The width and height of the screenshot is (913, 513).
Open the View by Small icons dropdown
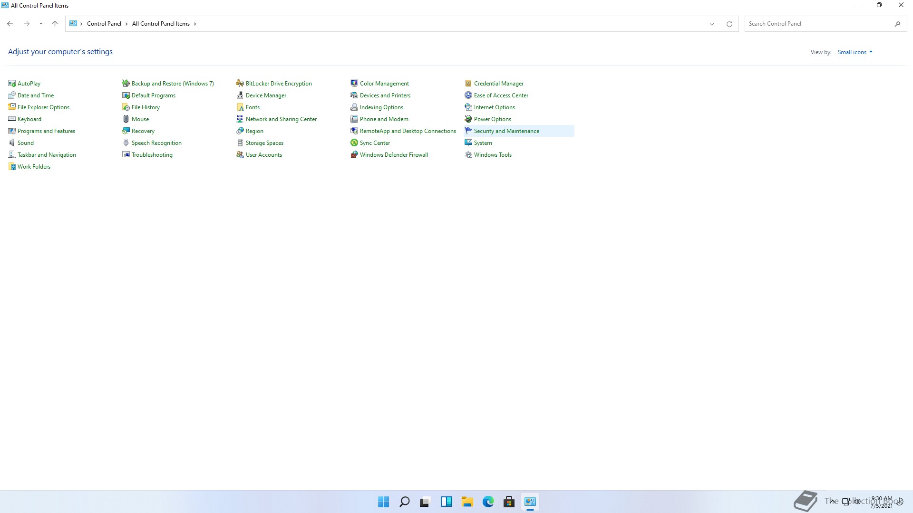click(x=855, y=52)
